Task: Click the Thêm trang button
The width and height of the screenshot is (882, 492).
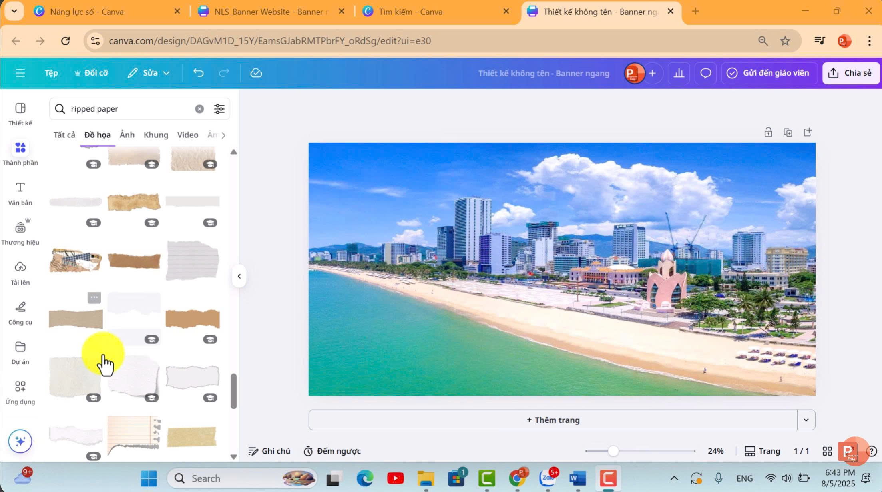Action: coord(553,420)
